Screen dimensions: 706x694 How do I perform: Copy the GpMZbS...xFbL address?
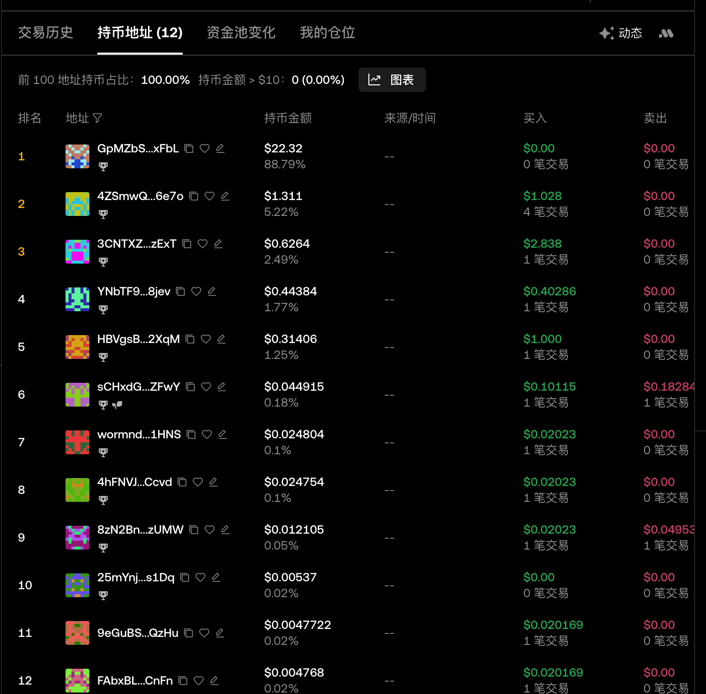pos(189,148)
